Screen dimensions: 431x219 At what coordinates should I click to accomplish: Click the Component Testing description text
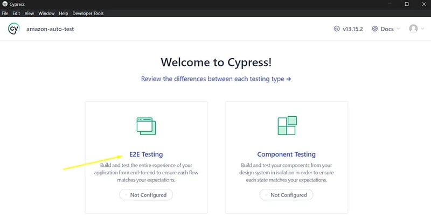(287, 173)
